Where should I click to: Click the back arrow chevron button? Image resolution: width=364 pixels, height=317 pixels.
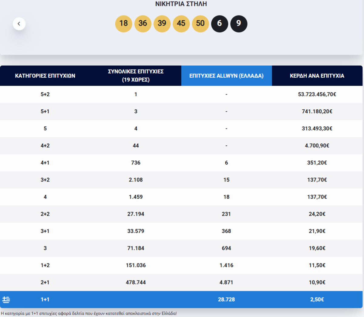click(x=19, y=24)
